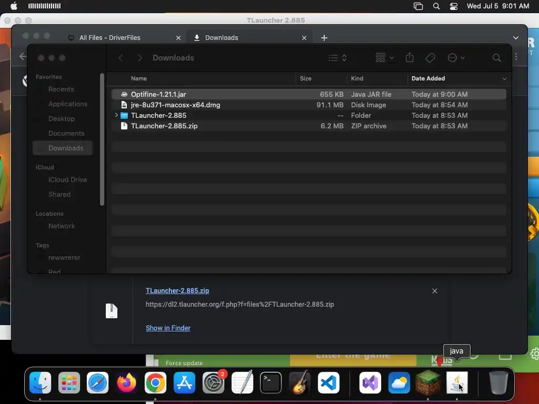Click the Apple menu logo

(x=14, y=6)
